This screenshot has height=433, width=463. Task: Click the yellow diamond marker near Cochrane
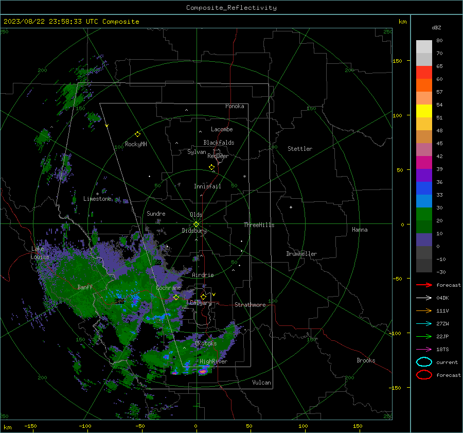[x=176, y=297]
